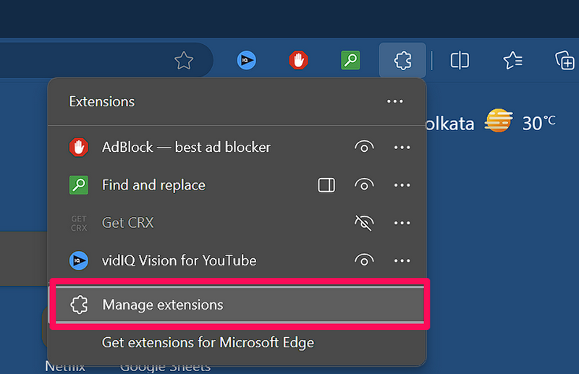
Task: Open more actions for vidIQ Vision
Action: click(402, 260)
